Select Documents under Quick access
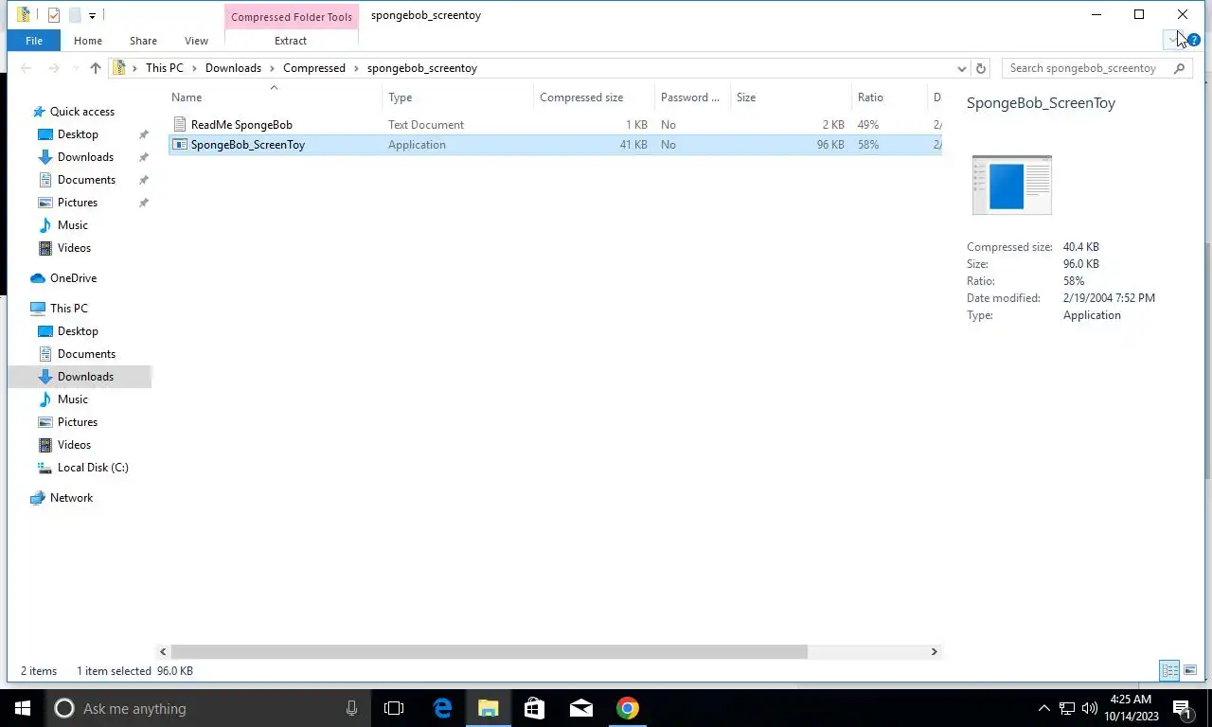The width and height of the screenshot is (1212, 727). [x=86, y=180]
